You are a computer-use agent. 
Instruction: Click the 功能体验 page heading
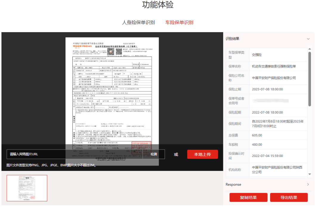click(x=158, y=4)
